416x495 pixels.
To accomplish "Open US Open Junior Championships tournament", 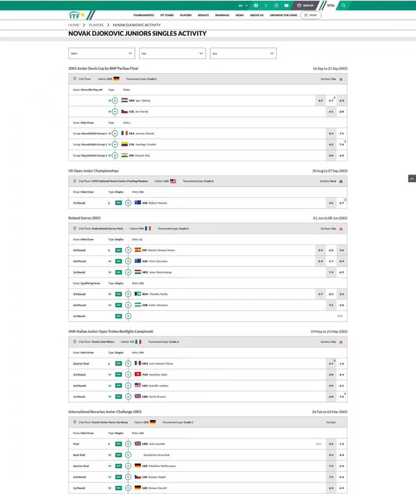I will click(x=94, y=171).
